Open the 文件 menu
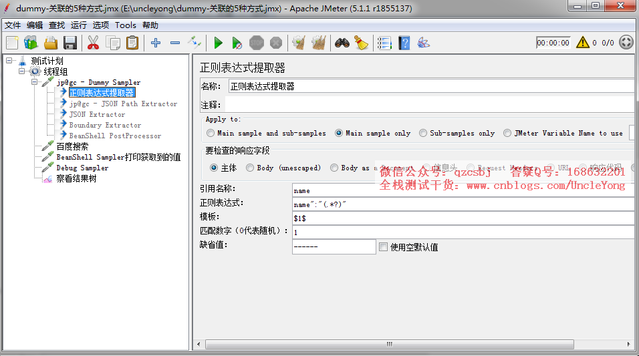 pos(13,25)
